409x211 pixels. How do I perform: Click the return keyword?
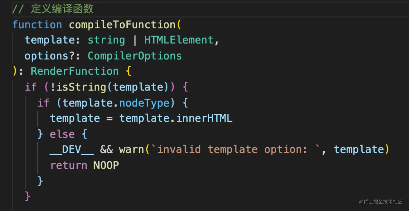click(69, 165)
